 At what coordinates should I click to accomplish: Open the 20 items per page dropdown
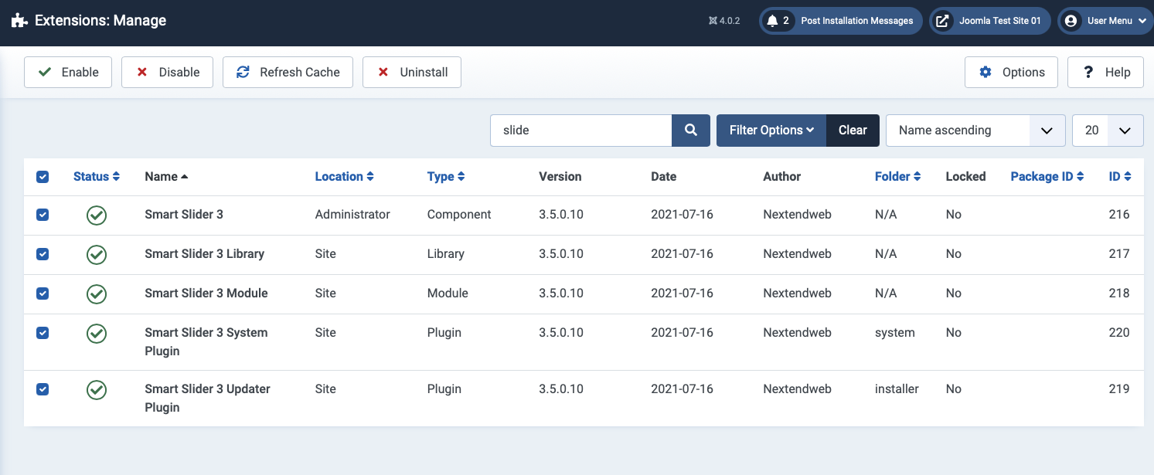click(1107, 131)
